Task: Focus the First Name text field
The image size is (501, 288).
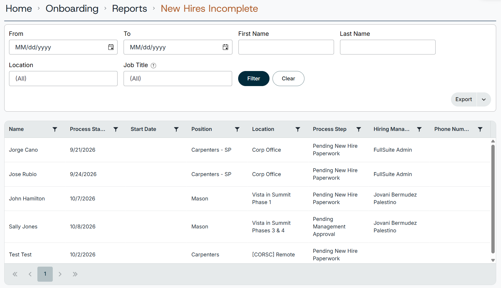Action: tap(286, 47)
